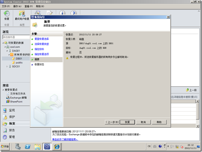
Task: Go to 选择恢复类型 wizard step
Action: pos(42,44)
